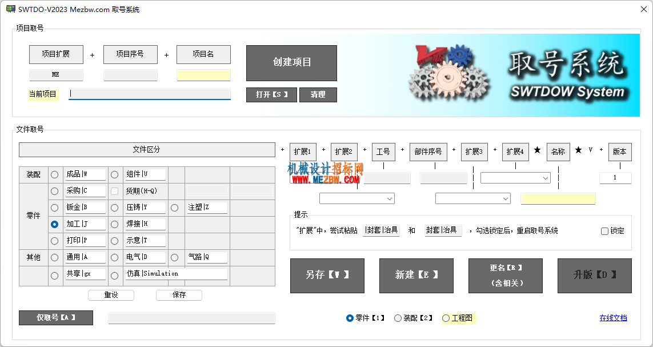Select the 成品|W radio button
653x347 pixels.
[x=54, y=174]
